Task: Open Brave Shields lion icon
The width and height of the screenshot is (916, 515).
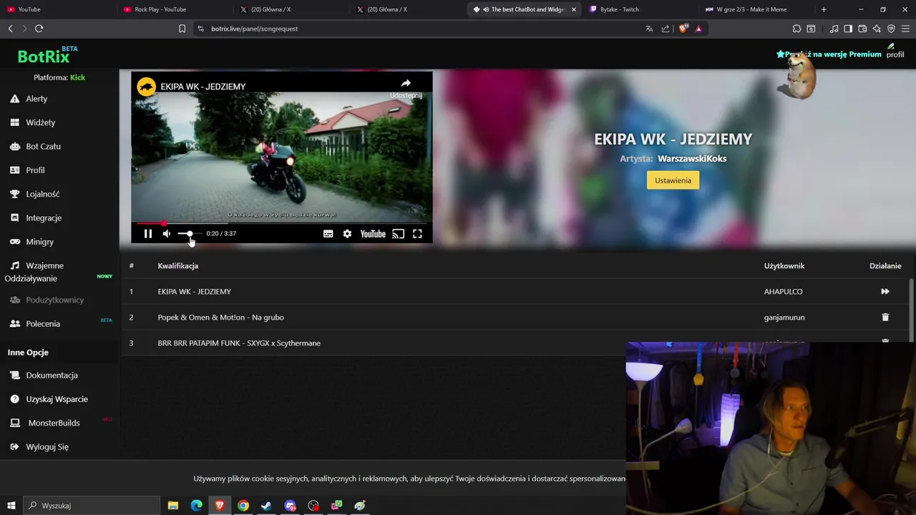Action: (x=683, y=29)
